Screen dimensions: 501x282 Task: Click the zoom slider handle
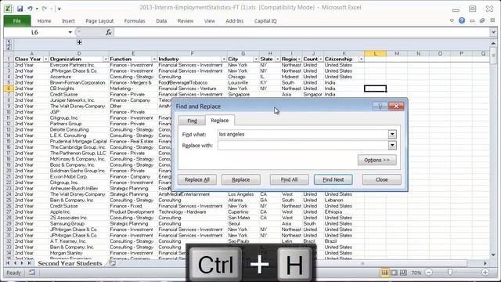(x=450, y=273)
